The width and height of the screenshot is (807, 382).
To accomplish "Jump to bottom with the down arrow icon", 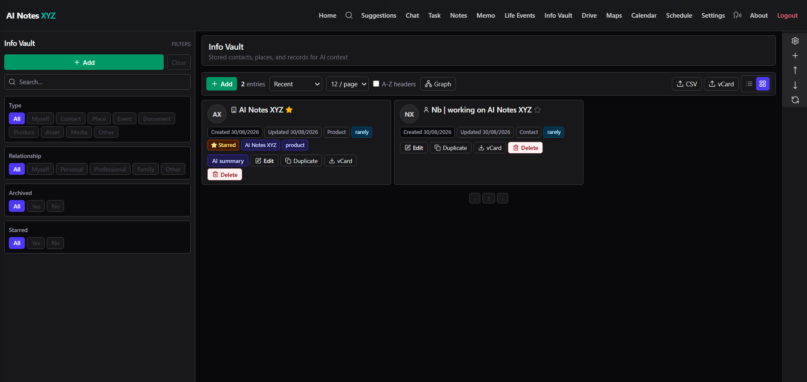I will [x=795, y=85].
